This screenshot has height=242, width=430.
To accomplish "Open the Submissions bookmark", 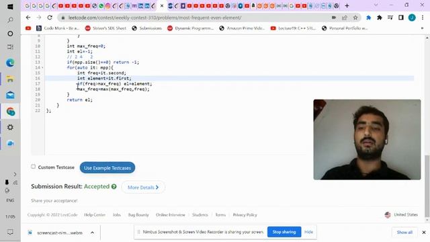I will (x=146, y=28).
